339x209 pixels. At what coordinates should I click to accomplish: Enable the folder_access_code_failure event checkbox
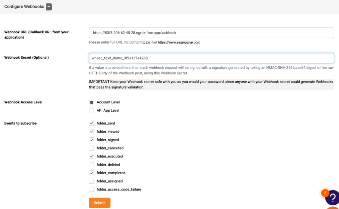pyautogui.click(x=91, y=190)
